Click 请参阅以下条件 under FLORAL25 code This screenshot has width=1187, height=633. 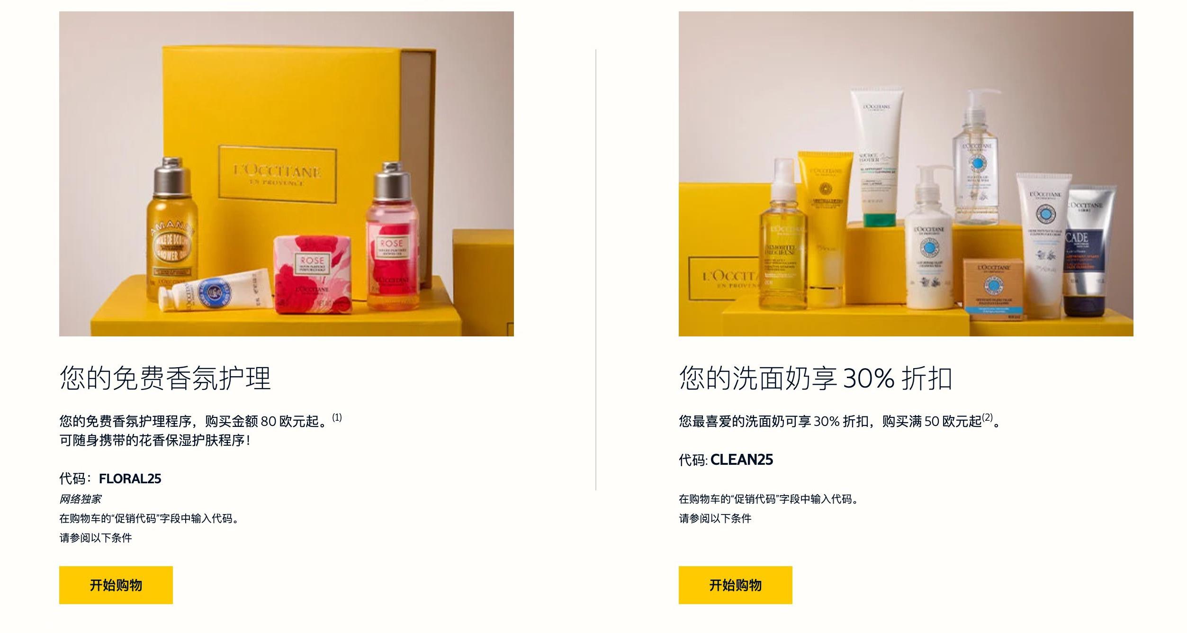[96, 538]
